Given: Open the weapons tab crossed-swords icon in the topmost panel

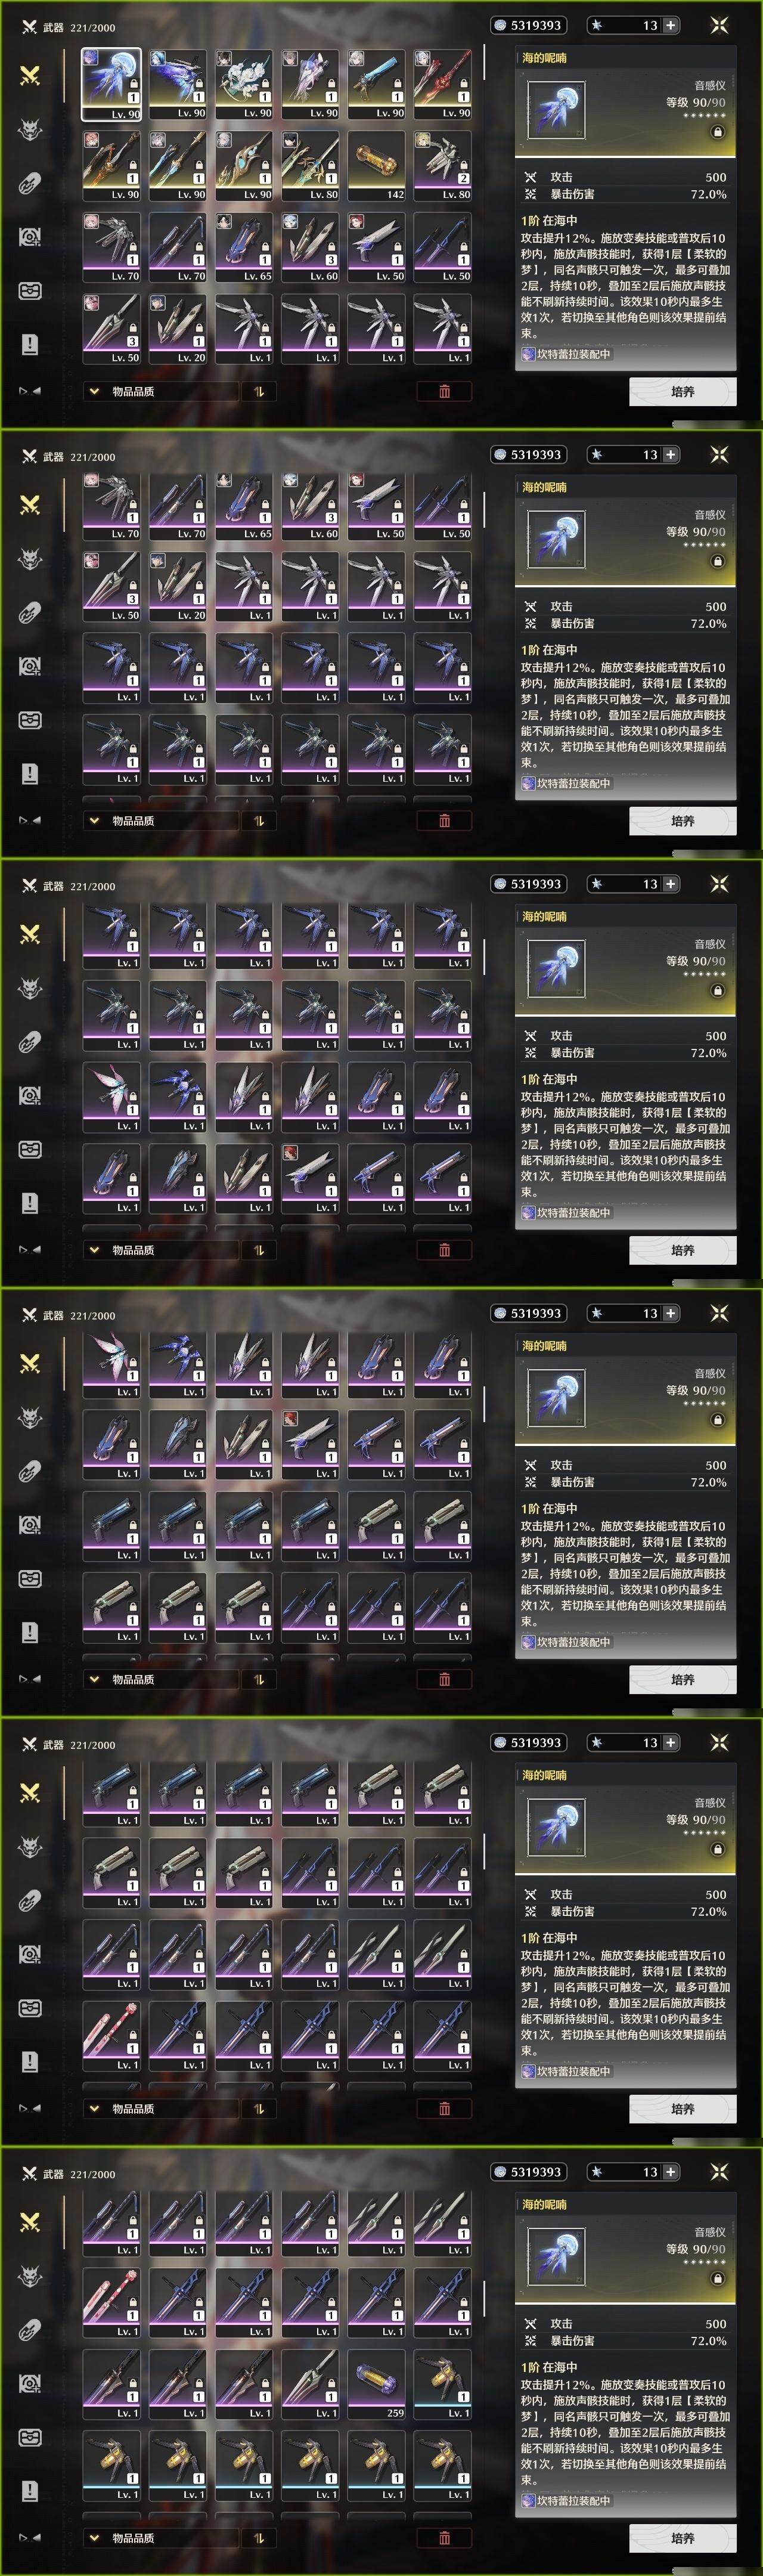Looking at the screenshot, I should pos(30,75).
